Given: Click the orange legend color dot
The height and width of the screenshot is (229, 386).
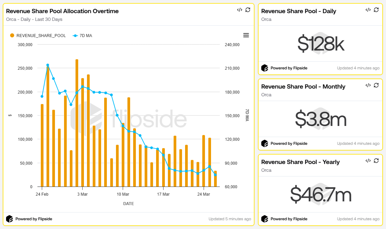Looking at the screenshot, I should (x=12, y=35).
